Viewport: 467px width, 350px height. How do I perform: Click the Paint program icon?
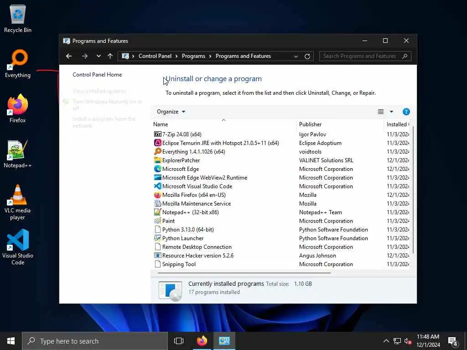click(x=157, y=221)
